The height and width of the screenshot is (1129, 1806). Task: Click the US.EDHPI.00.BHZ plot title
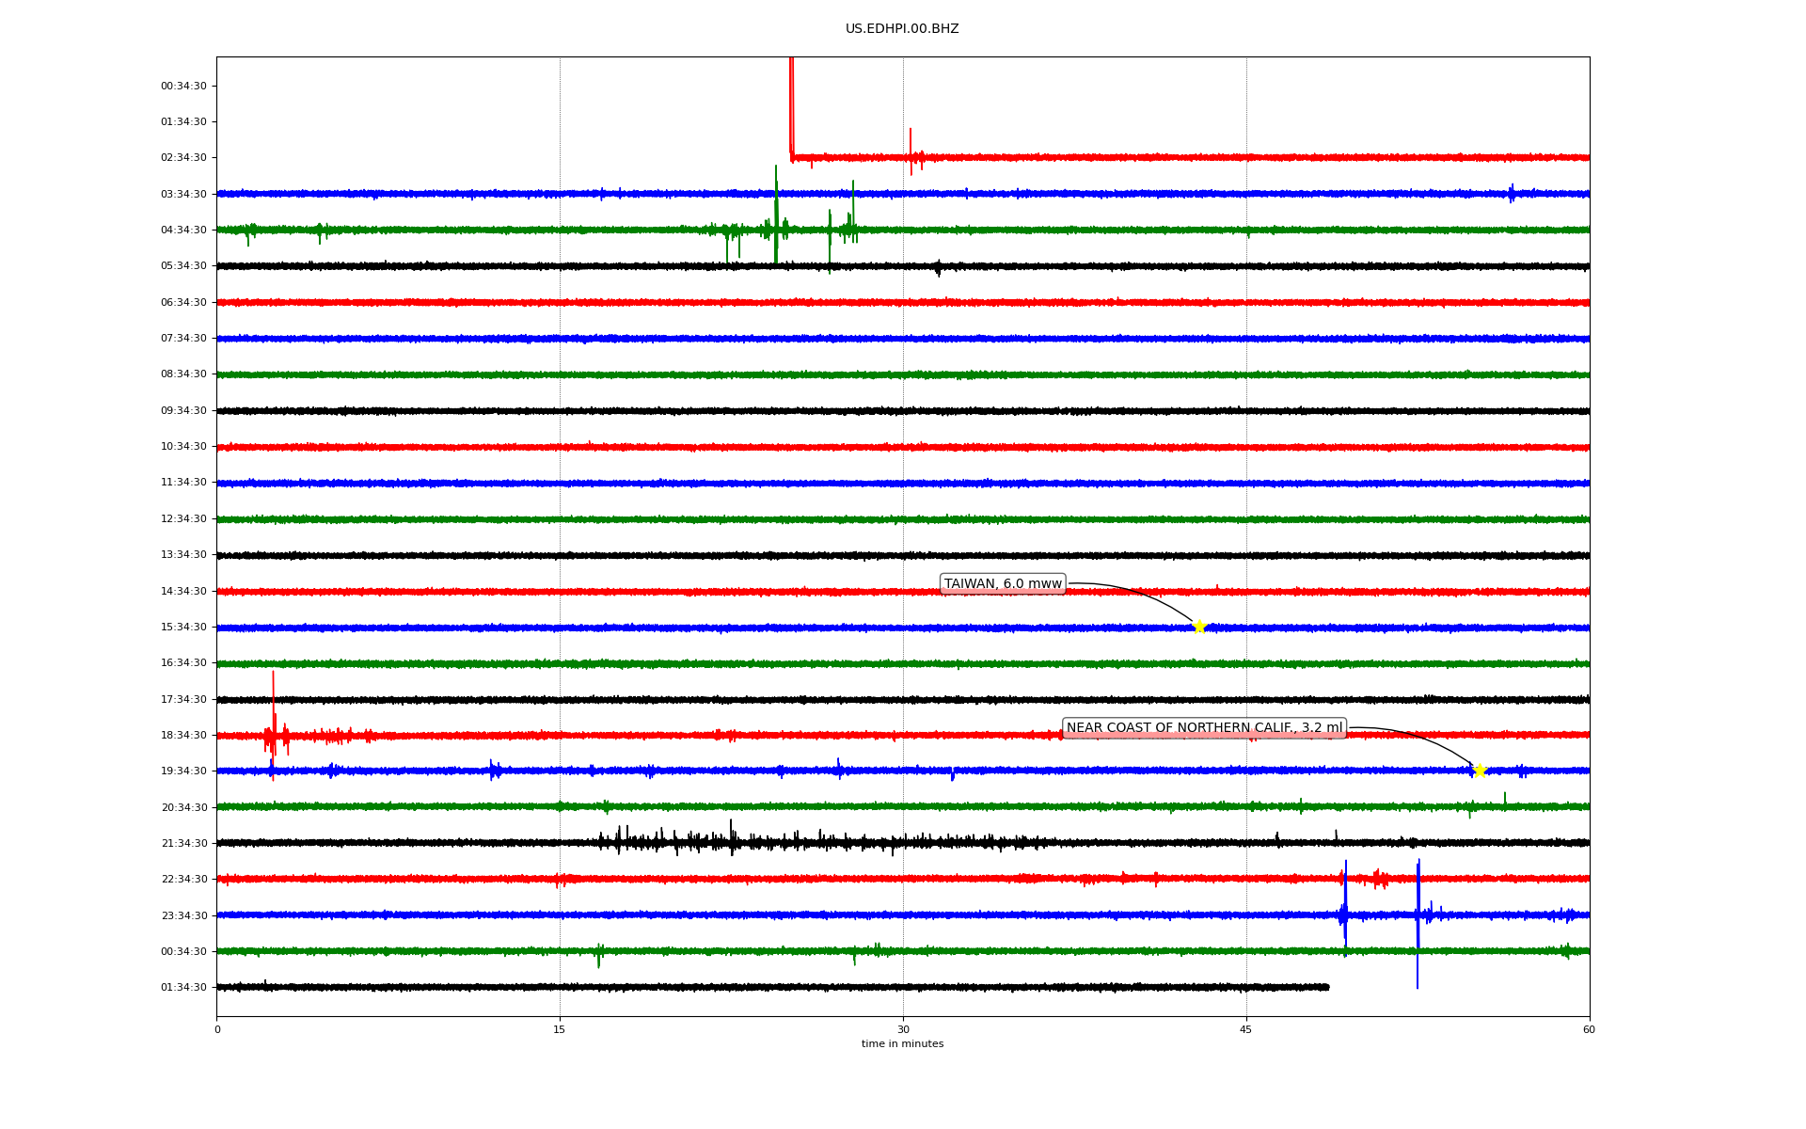902,29
